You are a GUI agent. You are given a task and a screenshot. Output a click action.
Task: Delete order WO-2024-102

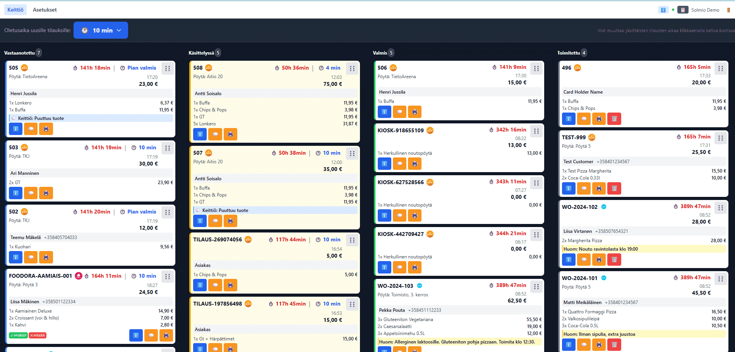614,260
